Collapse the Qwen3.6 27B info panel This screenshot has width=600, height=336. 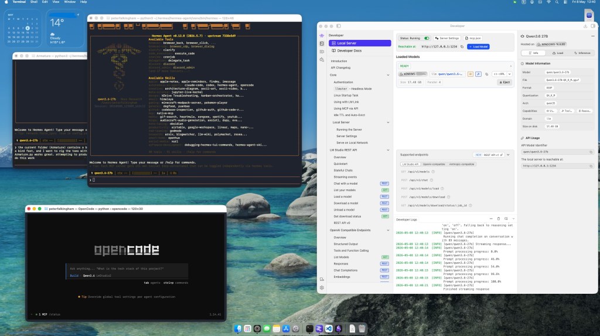click(x=593, y=36)
